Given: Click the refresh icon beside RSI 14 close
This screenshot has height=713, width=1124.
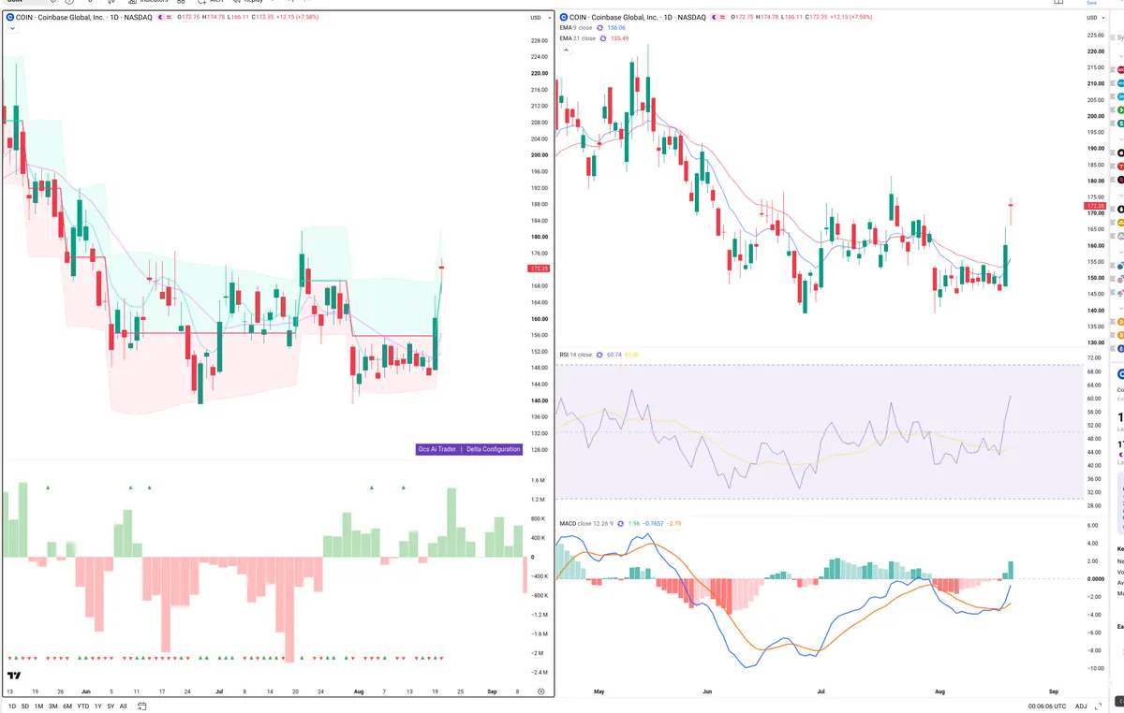Looking at the screenshot, I should 599,355.
